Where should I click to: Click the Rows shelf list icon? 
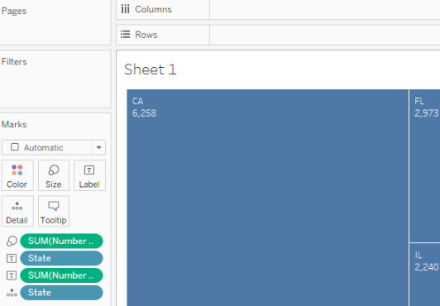125,35
